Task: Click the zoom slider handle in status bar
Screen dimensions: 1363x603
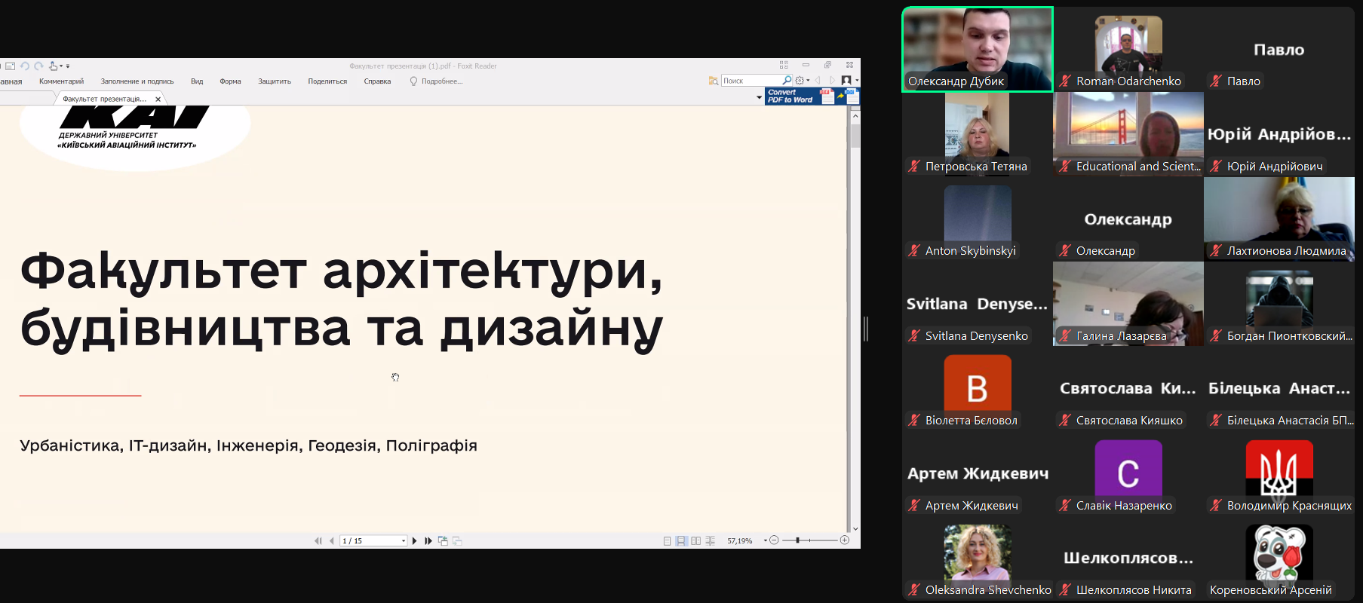Action: (797, 540)
